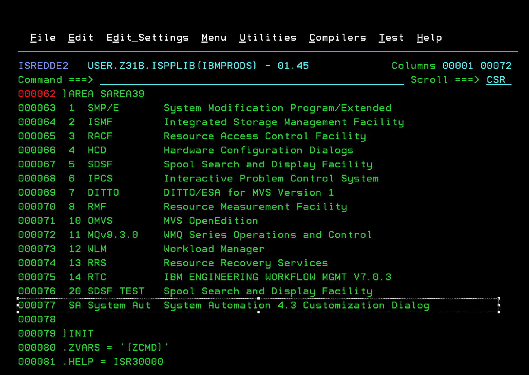Click the line number 000067 prefix area

click(37, 164)
